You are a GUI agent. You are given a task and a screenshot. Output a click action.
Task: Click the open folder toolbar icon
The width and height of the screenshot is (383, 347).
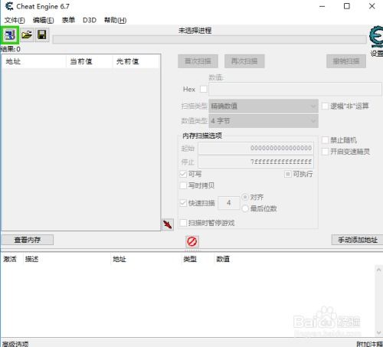coord(27,34)
